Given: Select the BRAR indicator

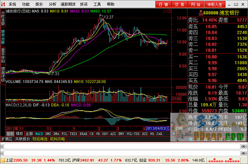Looking at the screenshot, I should click(83, 134).
